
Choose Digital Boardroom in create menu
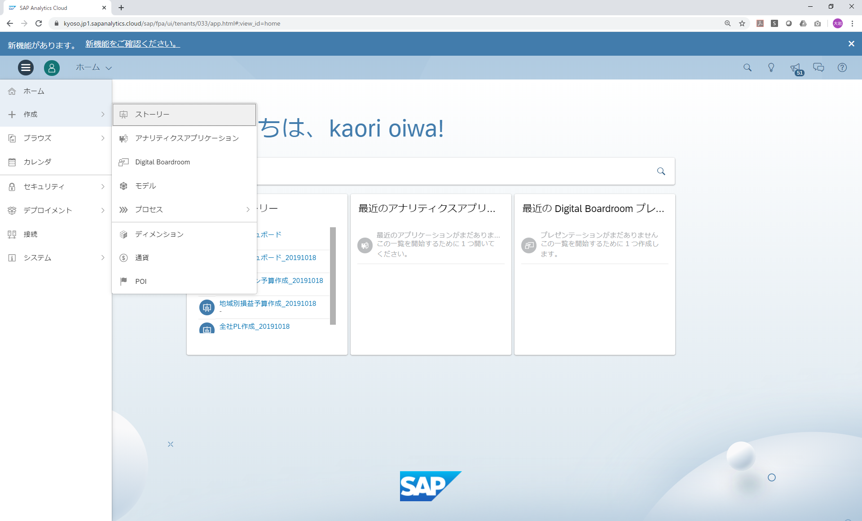click(x=184, y=162)
